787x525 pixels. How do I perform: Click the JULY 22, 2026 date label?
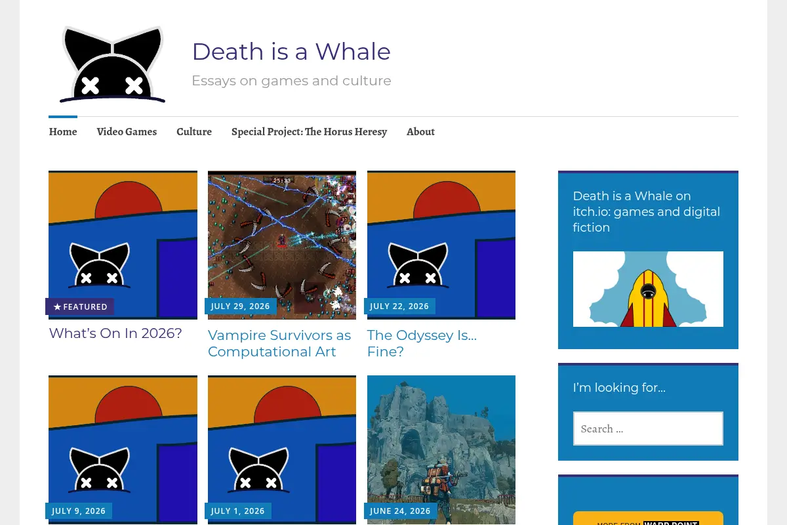(399, 306)
